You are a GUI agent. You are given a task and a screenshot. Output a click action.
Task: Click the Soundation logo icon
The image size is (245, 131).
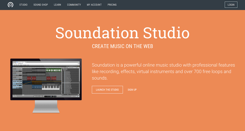tap(10, 5)
